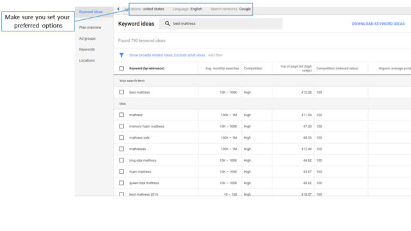411x231 pixels.
Task: Open the Keywords sidebar item
Action: 87,49
